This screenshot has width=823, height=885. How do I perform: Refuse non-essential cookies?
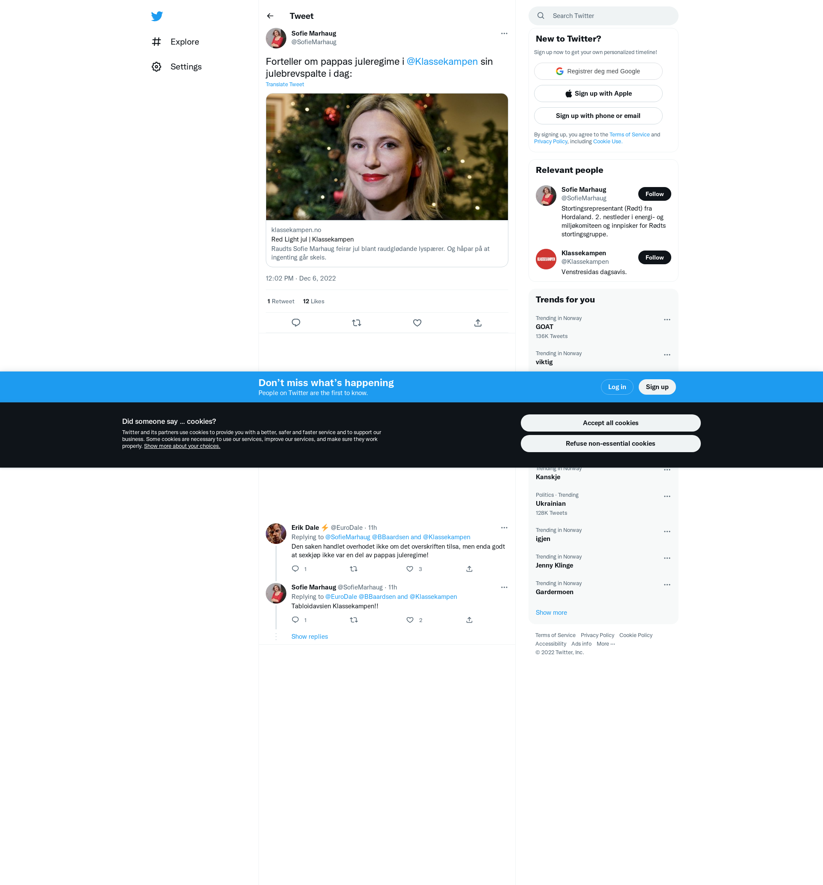point(610,444)
